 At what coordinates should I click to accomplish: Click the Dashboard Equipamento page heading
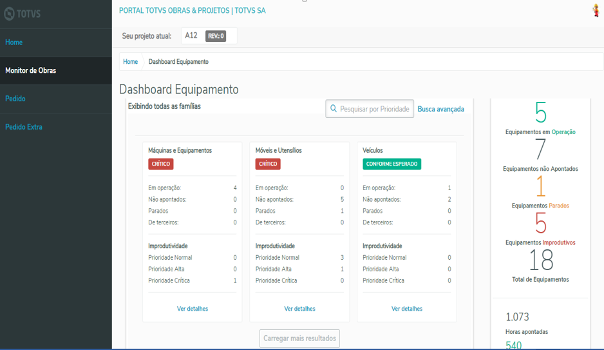click(x=179, y=90)
